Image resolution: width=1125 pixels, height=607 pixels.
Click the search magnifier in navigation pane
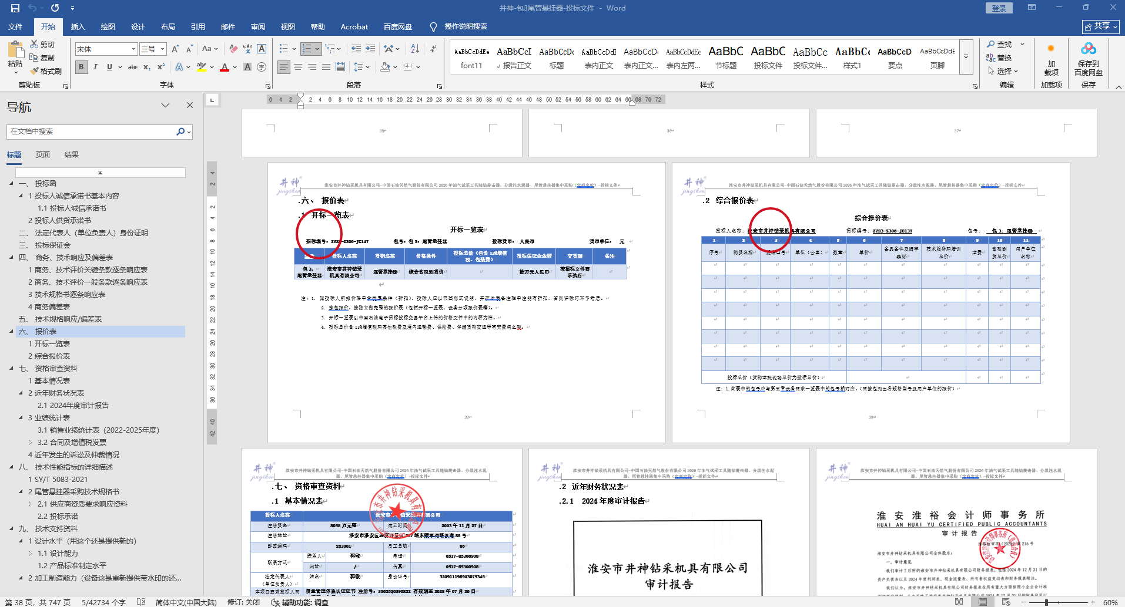(x=180, y=131)
